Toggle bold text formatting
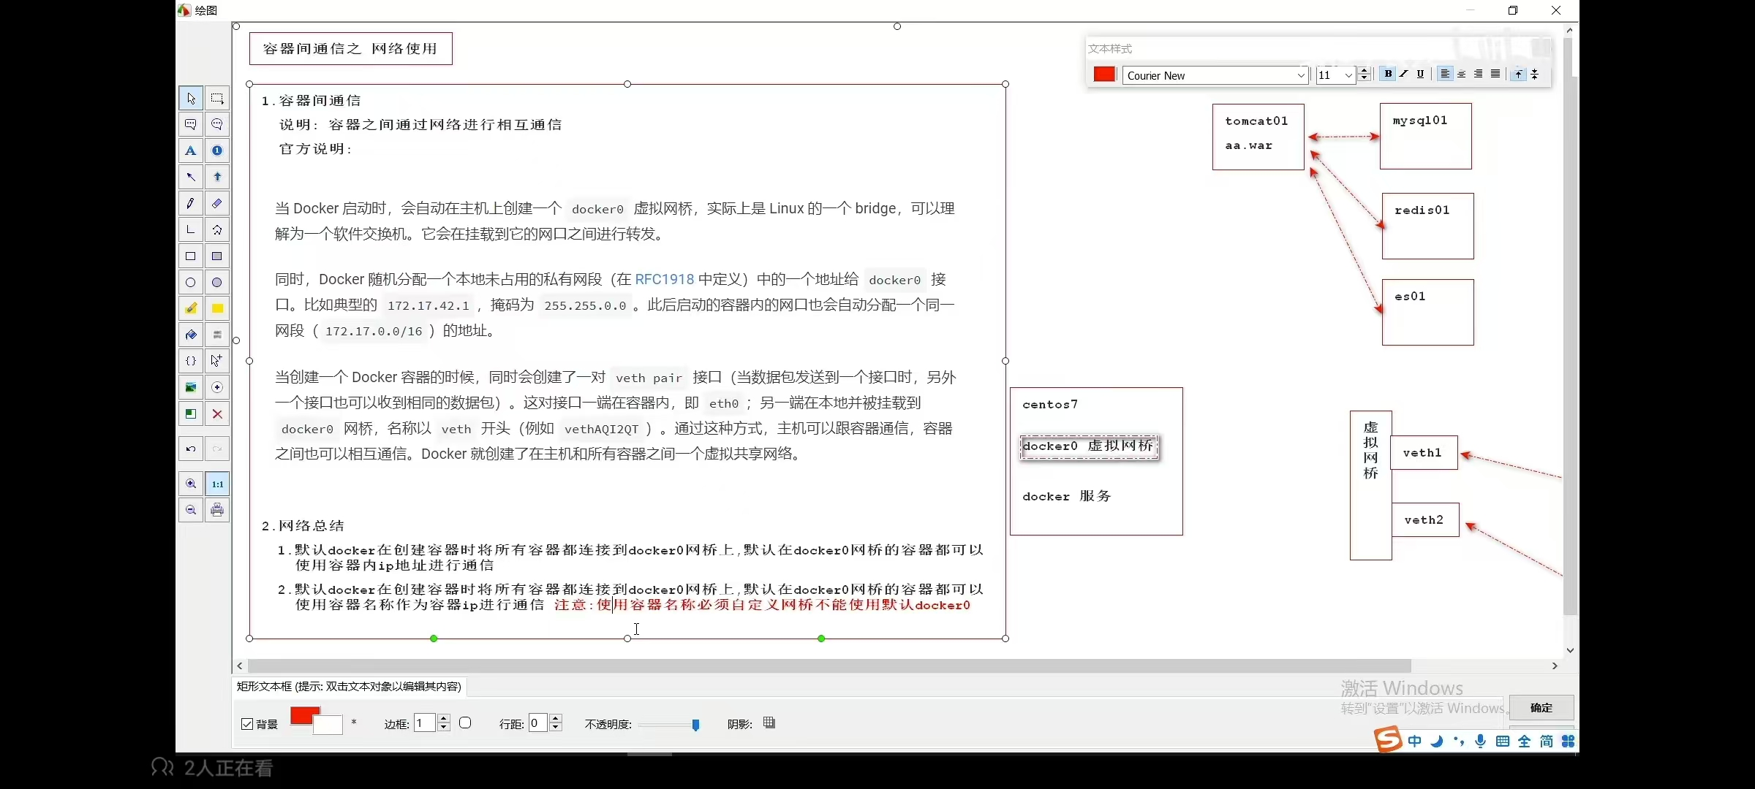Screen dimensions: 1755x789 pyautogui.click(x=1388, y=74)
